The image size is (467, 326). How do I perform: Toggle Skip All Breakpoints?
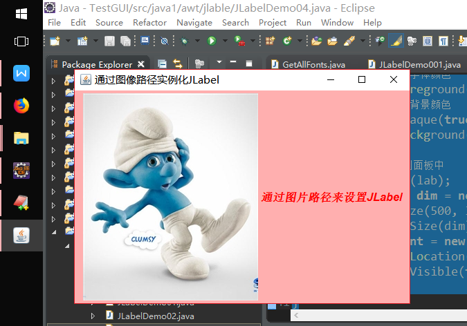(x=164, y=41)
